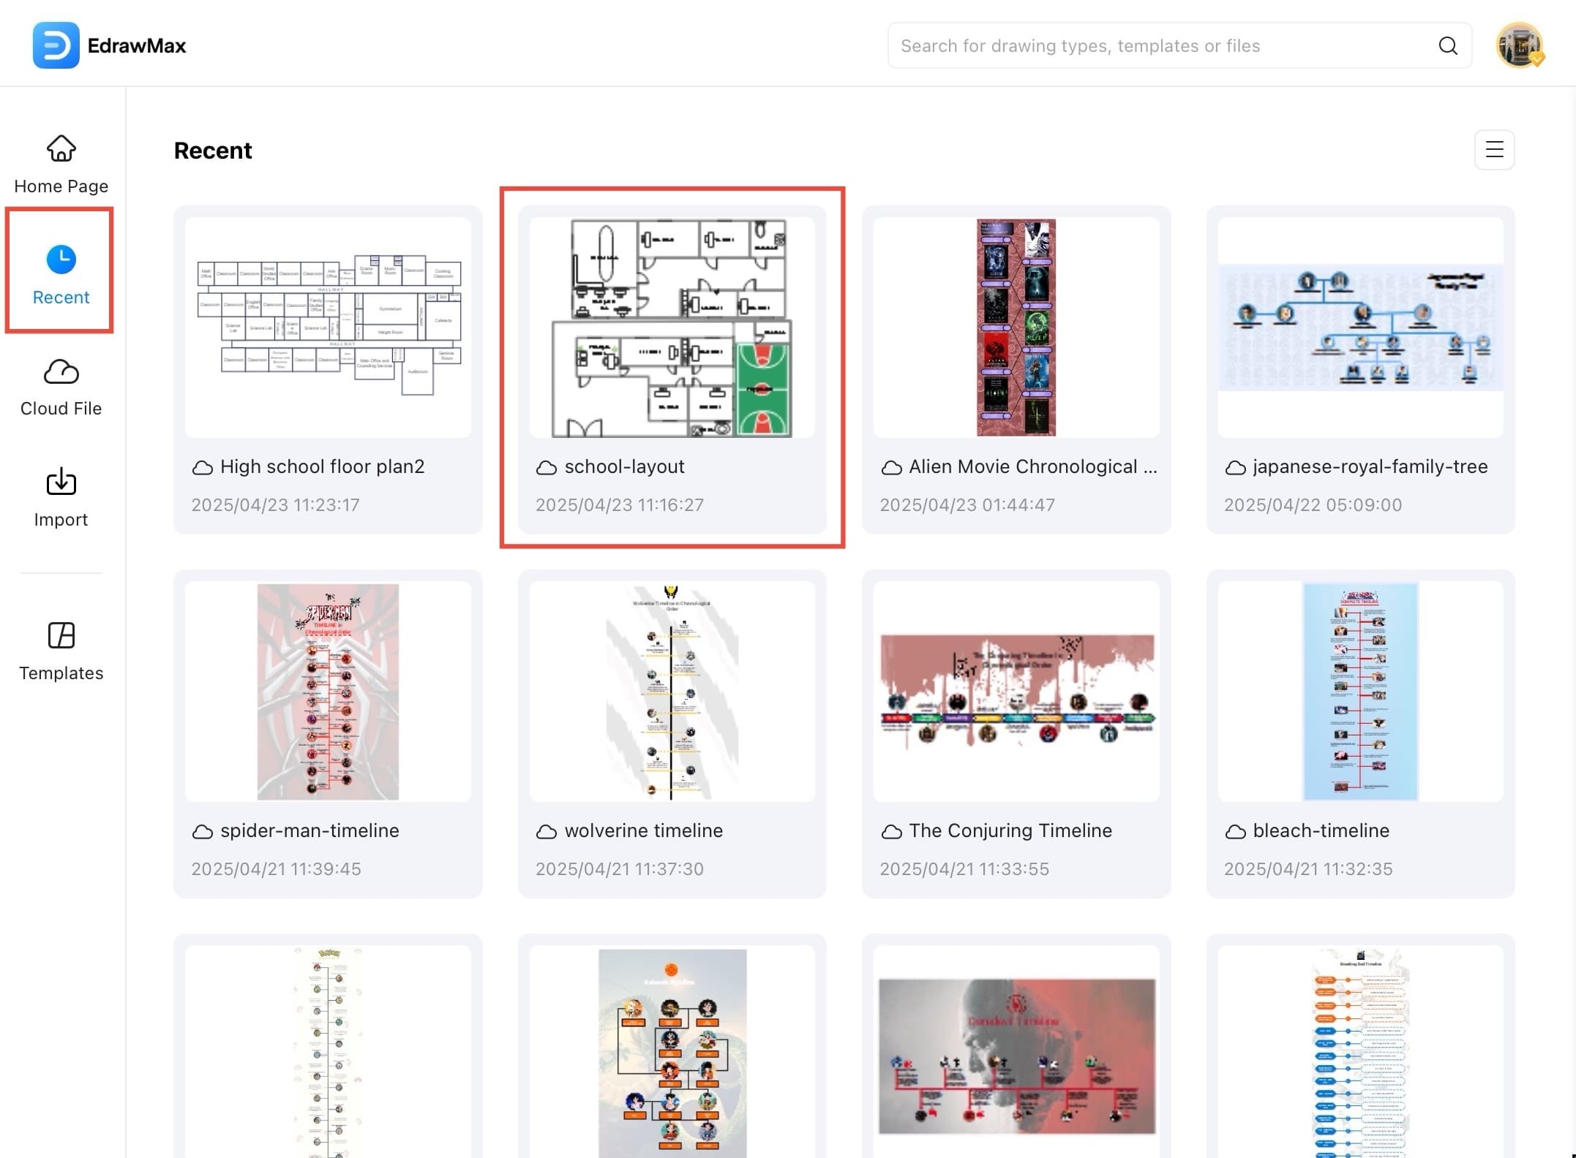Open the bleach-timeline thumbnail
1576x1158 pixels.
(x=1360, y=691)
